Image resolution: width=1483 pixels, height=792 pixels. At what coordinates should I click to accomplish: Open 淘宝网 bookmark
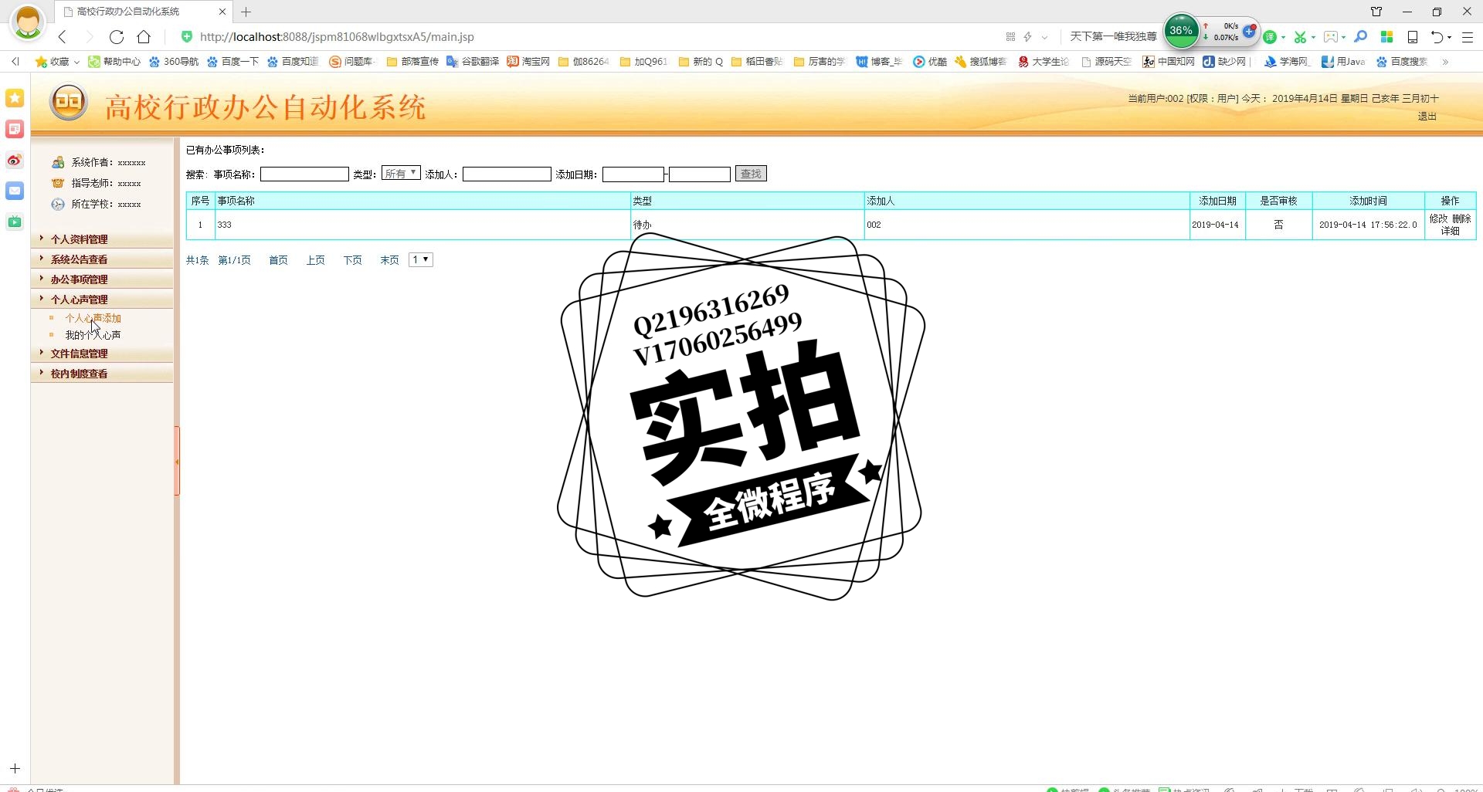528,61
